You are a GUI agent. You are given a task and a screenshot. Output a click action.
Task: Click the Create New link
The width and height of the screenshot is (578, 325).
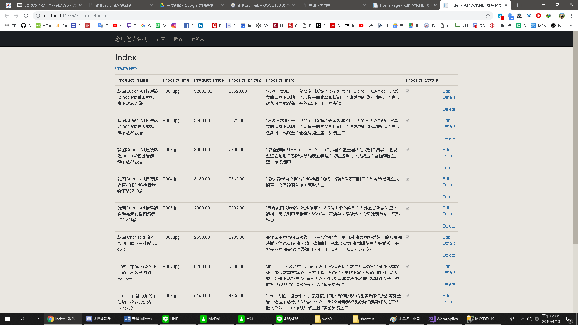pos(126,68)
